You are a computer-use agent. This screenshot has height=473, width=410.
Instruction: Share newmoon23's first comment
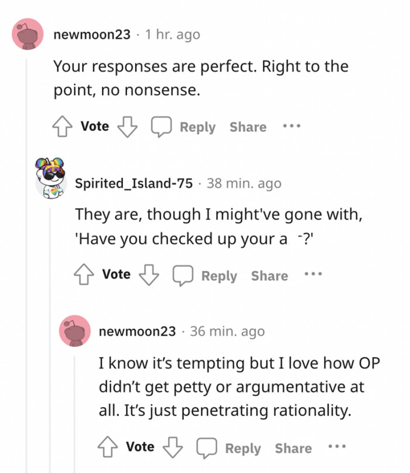coord(248,127)
